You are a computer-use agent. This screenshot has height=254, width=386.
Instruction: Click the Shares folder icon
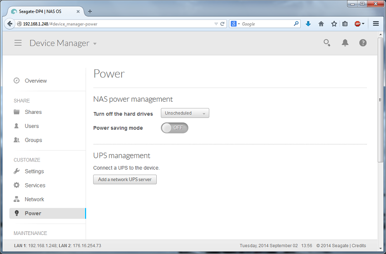[16, 112]
